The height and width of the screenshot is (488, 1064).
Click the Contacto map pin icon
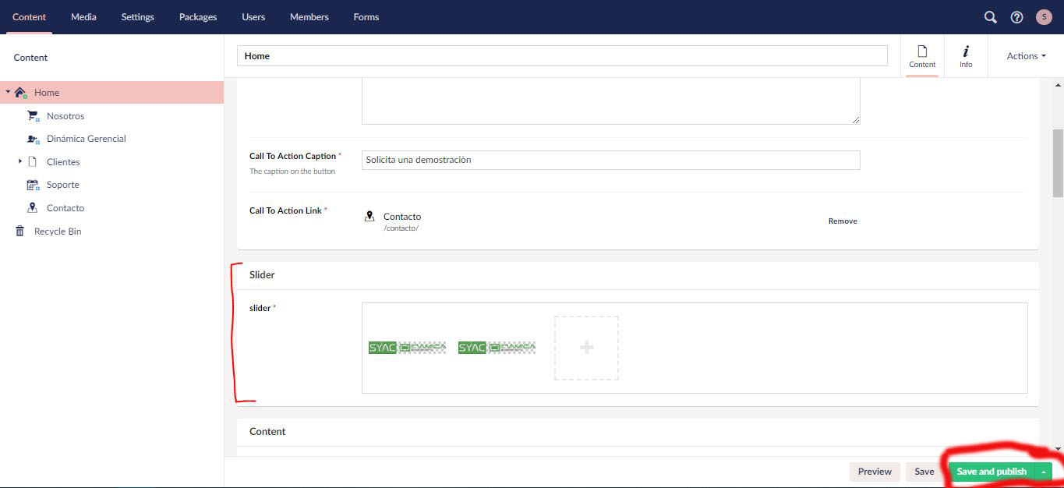point(33,208)
